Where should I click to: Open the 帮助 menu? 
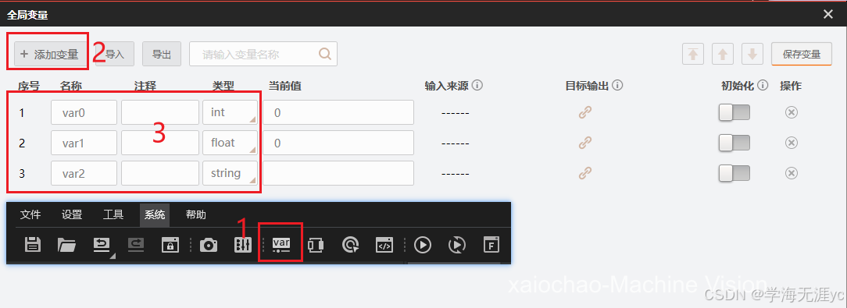195,214
